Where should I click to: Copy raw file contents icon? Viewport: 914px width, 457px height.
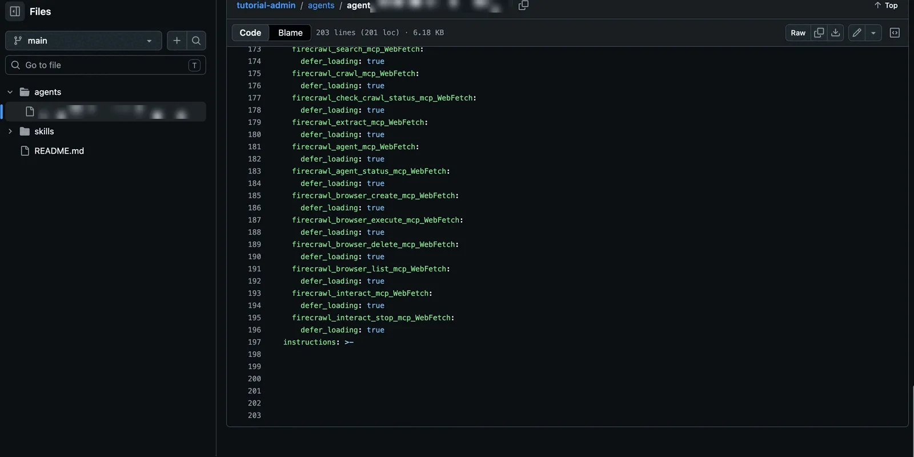pos(819,33)
